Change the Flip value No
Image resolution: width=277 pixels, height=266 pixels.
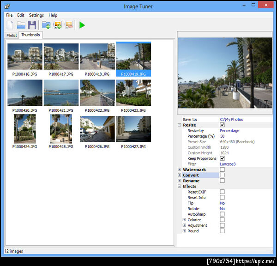coord(222,203)
